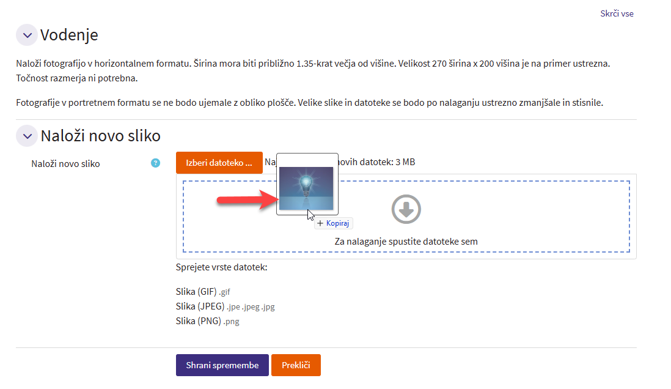Viewport: 671px width, 389px height.
Task: Cancel using the Prekliči button
Action: coord(296,365)
